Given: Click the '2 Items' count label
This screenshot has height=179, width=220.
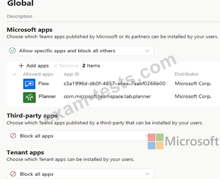Looking at the screenshot, I should [91, 66].
